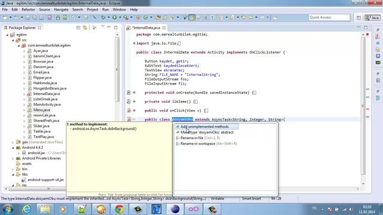Select the InternalData.java editor tab
The height and width of the screenshot is (215, 383).
click(x=146, y=28)
